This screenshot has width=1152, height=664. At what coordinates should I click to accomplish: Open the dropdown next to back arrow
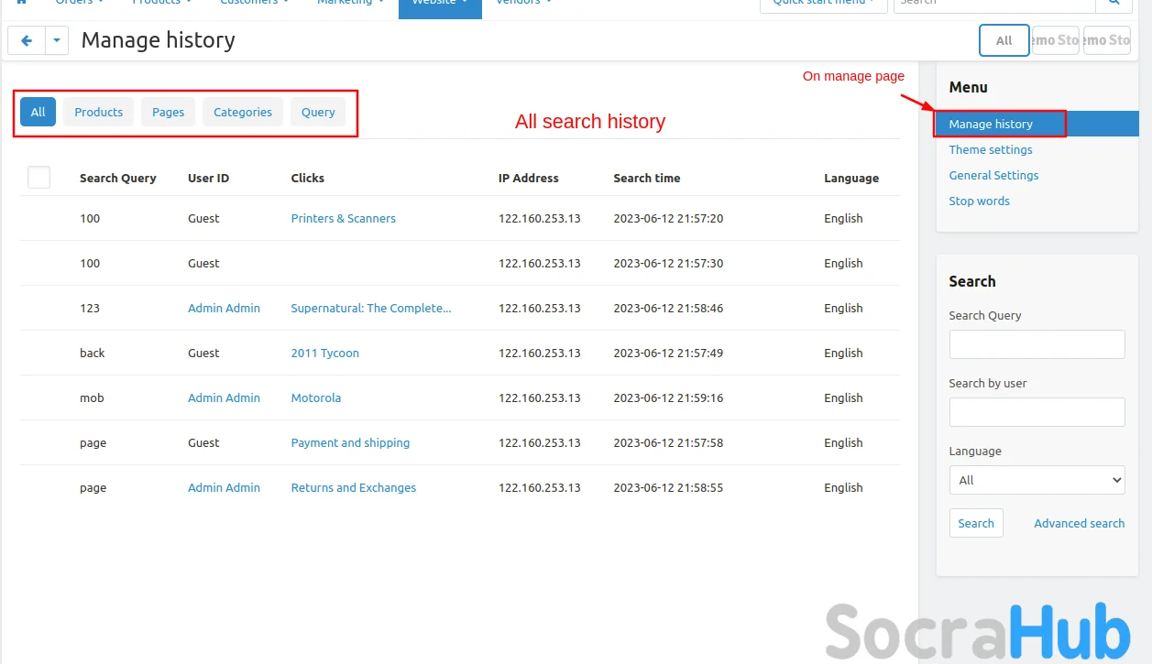57,40
